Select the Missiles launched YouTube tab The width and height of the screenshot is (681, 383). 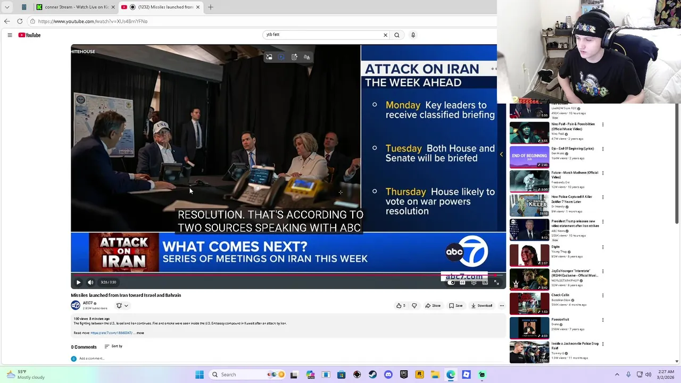(x=161, y=7)
